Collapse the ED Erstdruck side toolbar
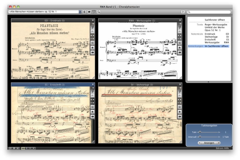This screenshot has width=240, height=160. click(93, 23)
